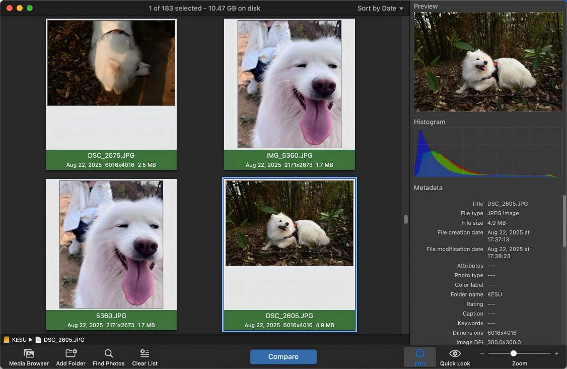Open the Sort by Date dropdown
Screen dimensions: 567x369
[x=380, y=8]
